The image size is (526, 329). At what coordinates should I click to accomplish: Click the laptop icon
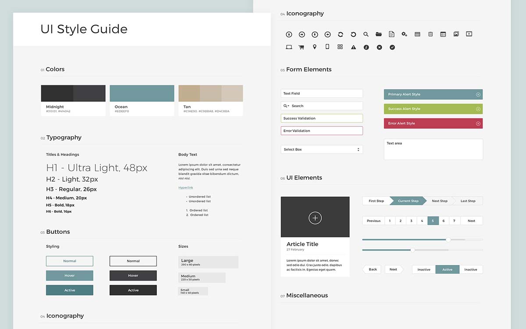point(289,47)
